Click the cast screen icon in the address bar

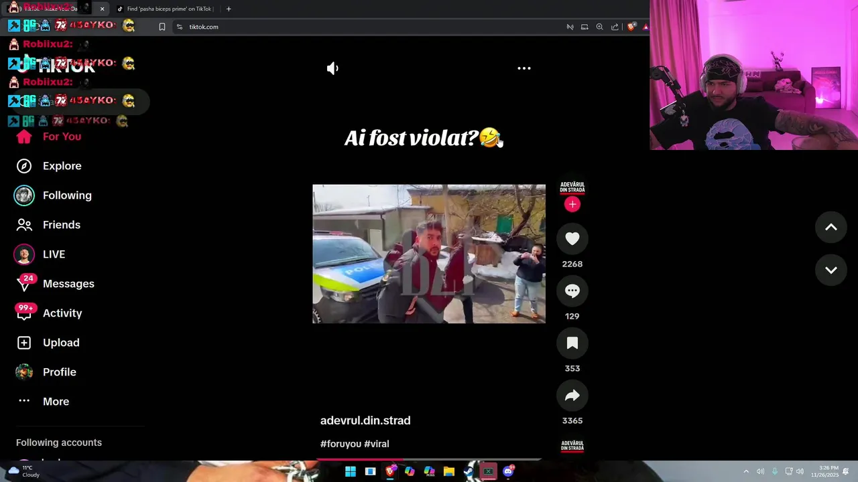585,27
